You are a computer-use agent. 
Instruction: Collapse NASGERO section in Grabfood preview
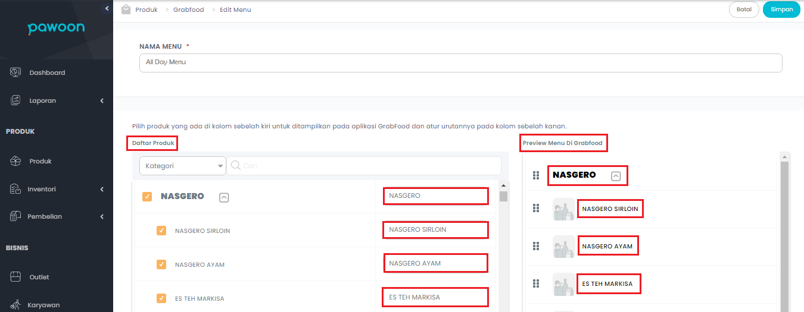(x=616, y=176)
